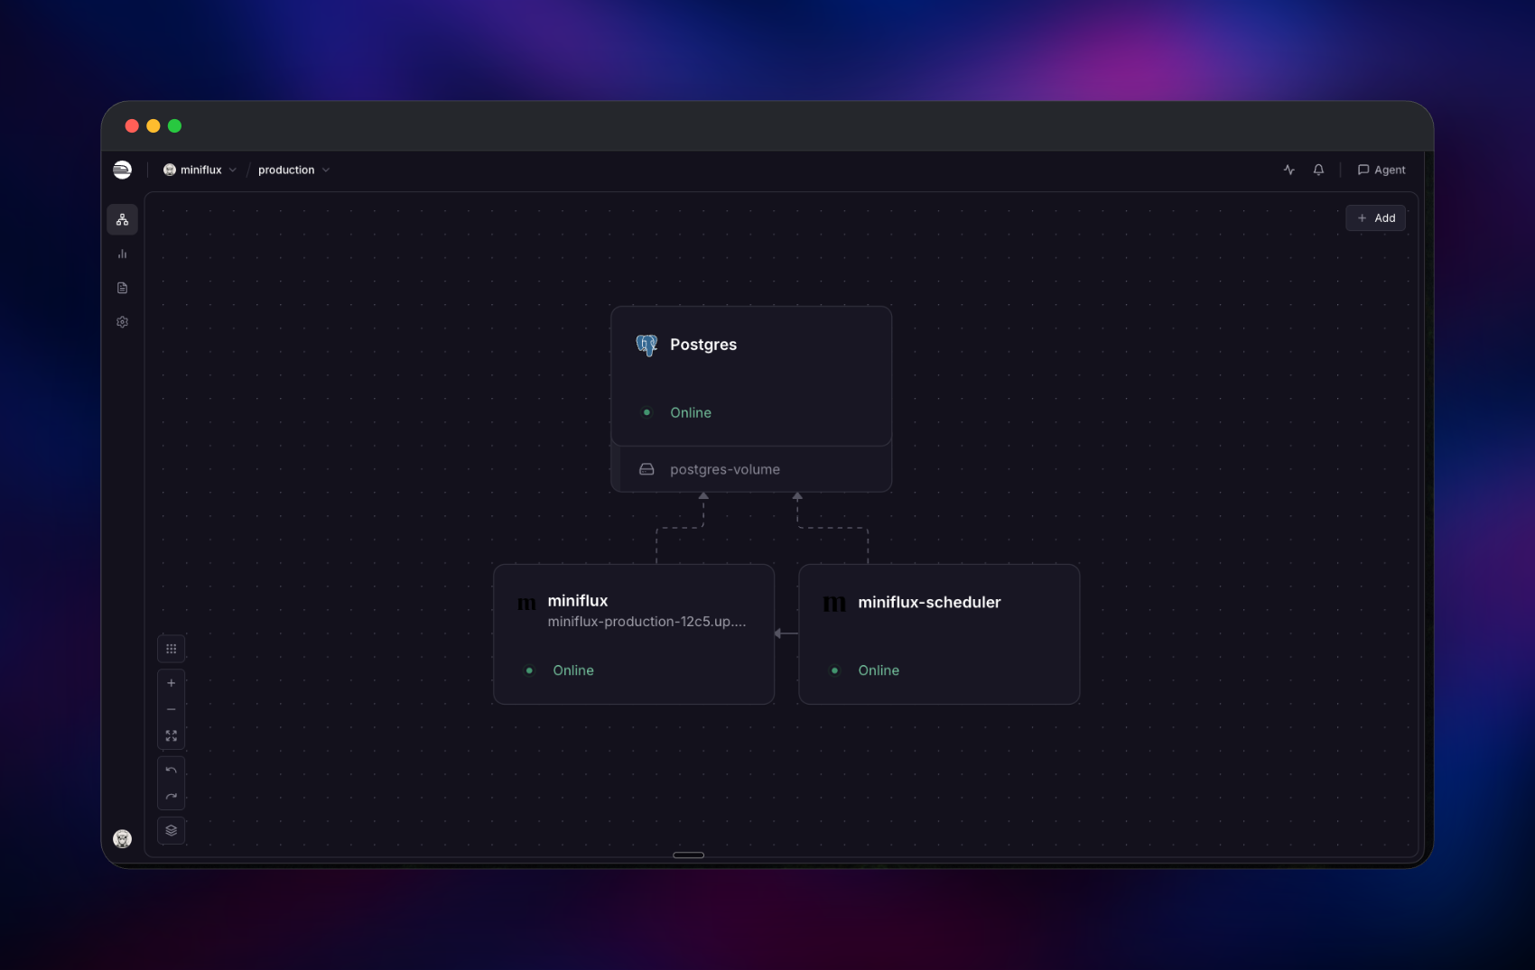Open the miniflux-production-12c5.up domain link
The height and width of the screenshot is (970, 1535).
(x=647, y=622)
